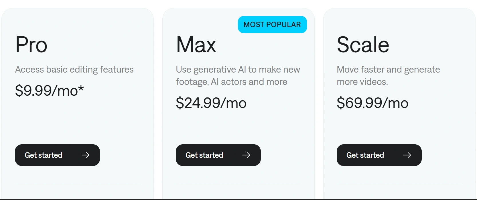
Task: Click the asterisk after the $9.99/mo price
Action: coord(81,88)
